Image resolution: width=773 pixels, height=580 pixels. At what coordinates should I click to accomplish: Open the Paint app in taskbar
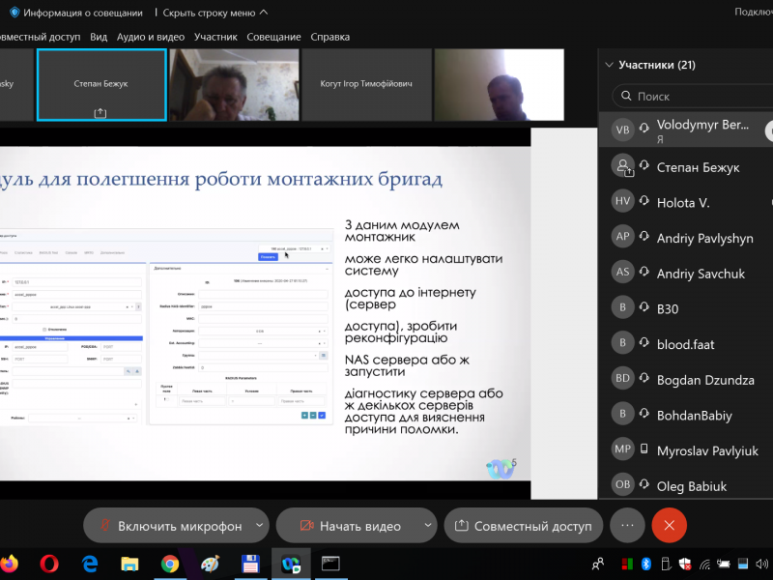point(211,564)
